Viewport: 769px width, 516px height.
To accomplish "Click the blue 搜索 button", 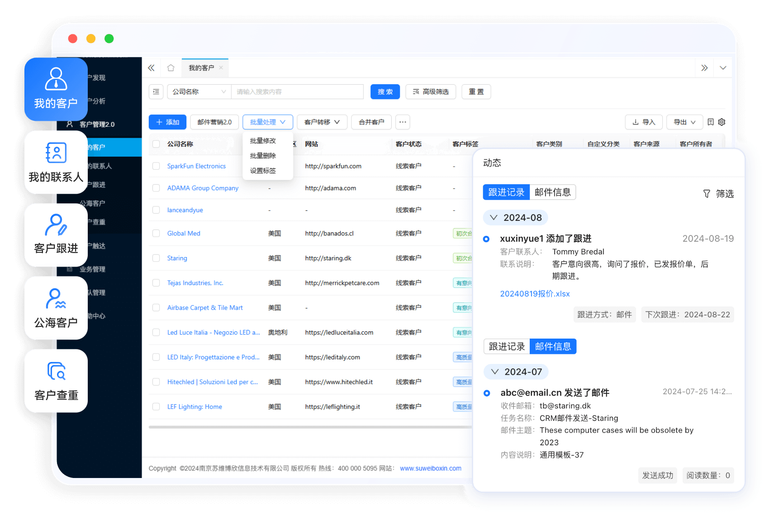I will tap(385, 92).
